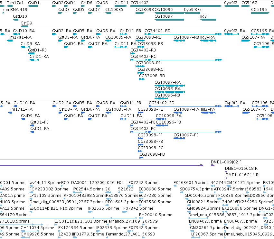The width and height of the screenshot is (274, 239).
Task: Click the CG5167-PA protein label
Action: click(254, 109)
